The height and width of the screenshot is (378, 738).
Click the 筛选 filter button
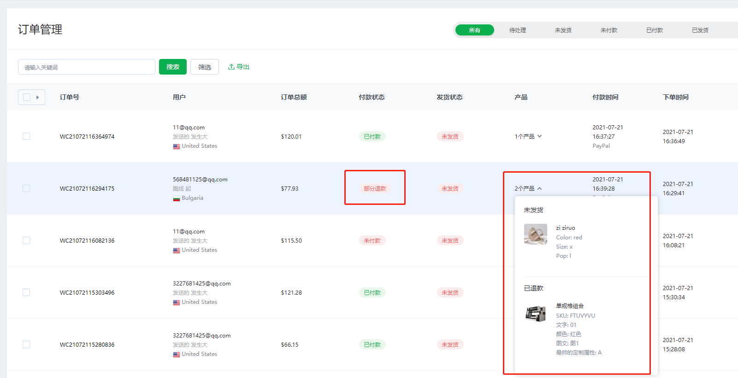[x=205, y=67]
